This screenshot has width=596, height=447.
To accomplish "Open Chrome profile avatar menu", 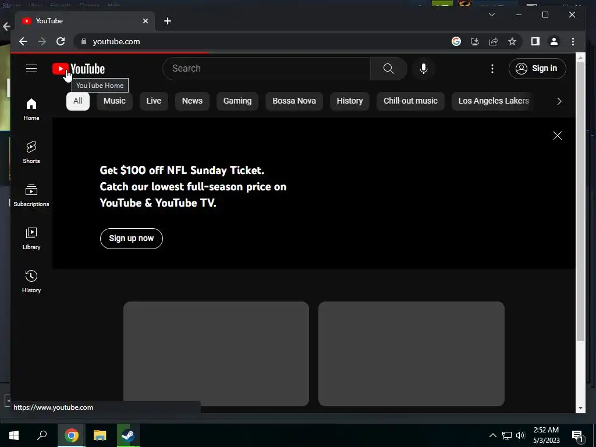I will pyautogui.click(x=554, y=41).
